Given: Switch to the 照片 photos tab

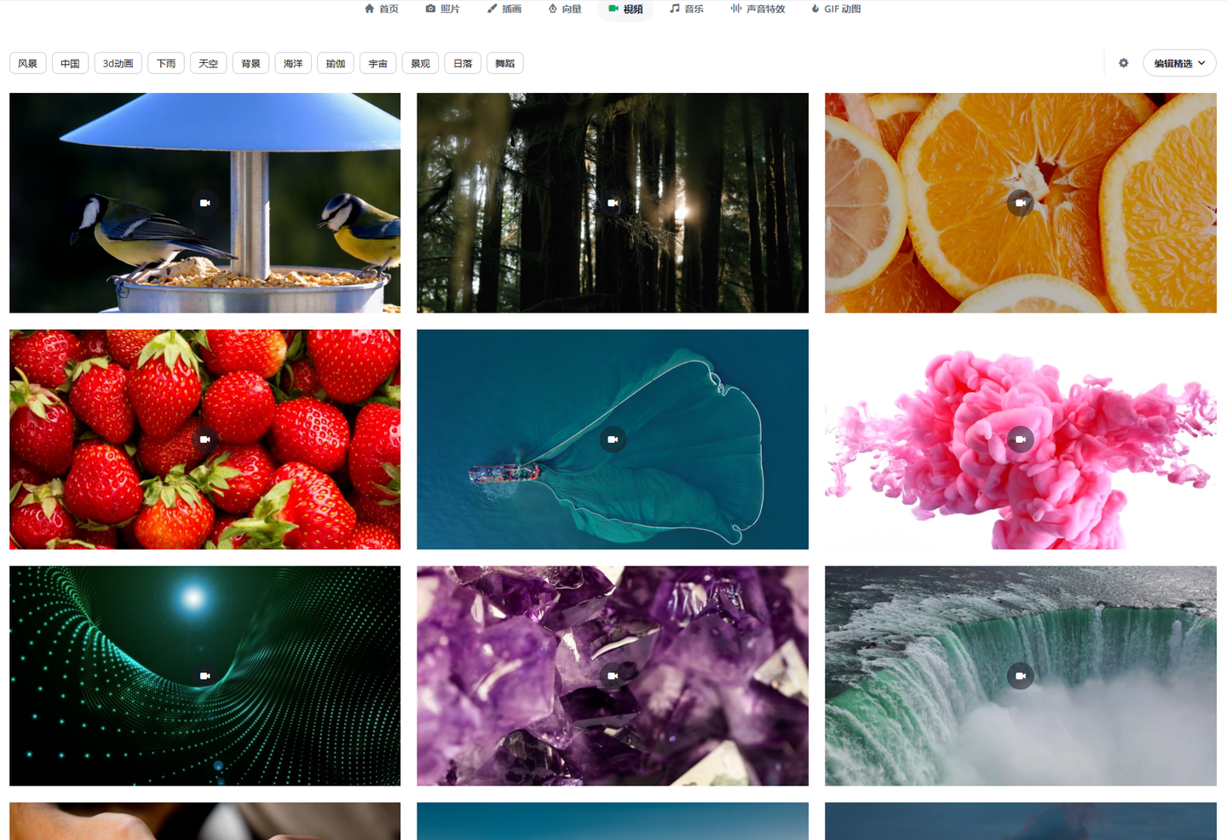Looking at the screenshot, I should (x=442, y=9).
